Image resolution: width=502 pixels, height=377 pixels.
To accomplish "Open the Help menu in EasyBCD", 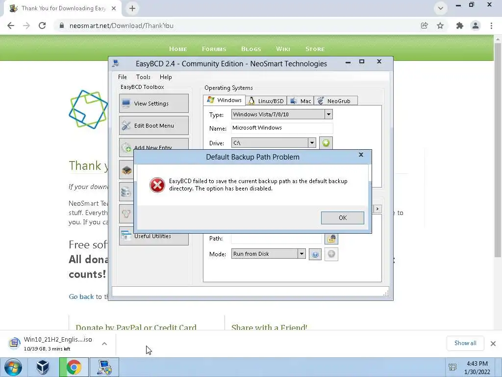I will click(166, 77).
